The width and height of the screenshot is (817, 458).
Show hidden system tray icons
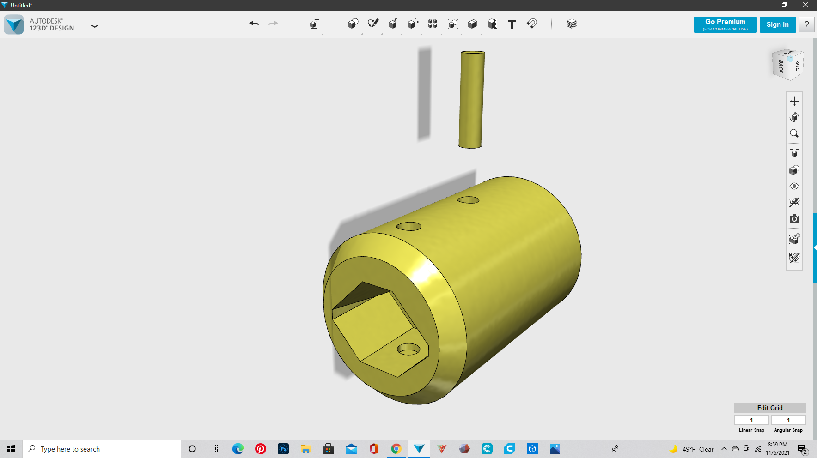pos(724,449)
